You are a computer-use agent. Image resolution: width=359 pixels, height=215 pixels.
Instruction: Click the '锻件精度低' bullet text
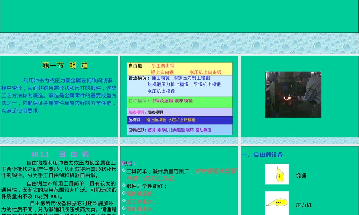coord(139,194)
